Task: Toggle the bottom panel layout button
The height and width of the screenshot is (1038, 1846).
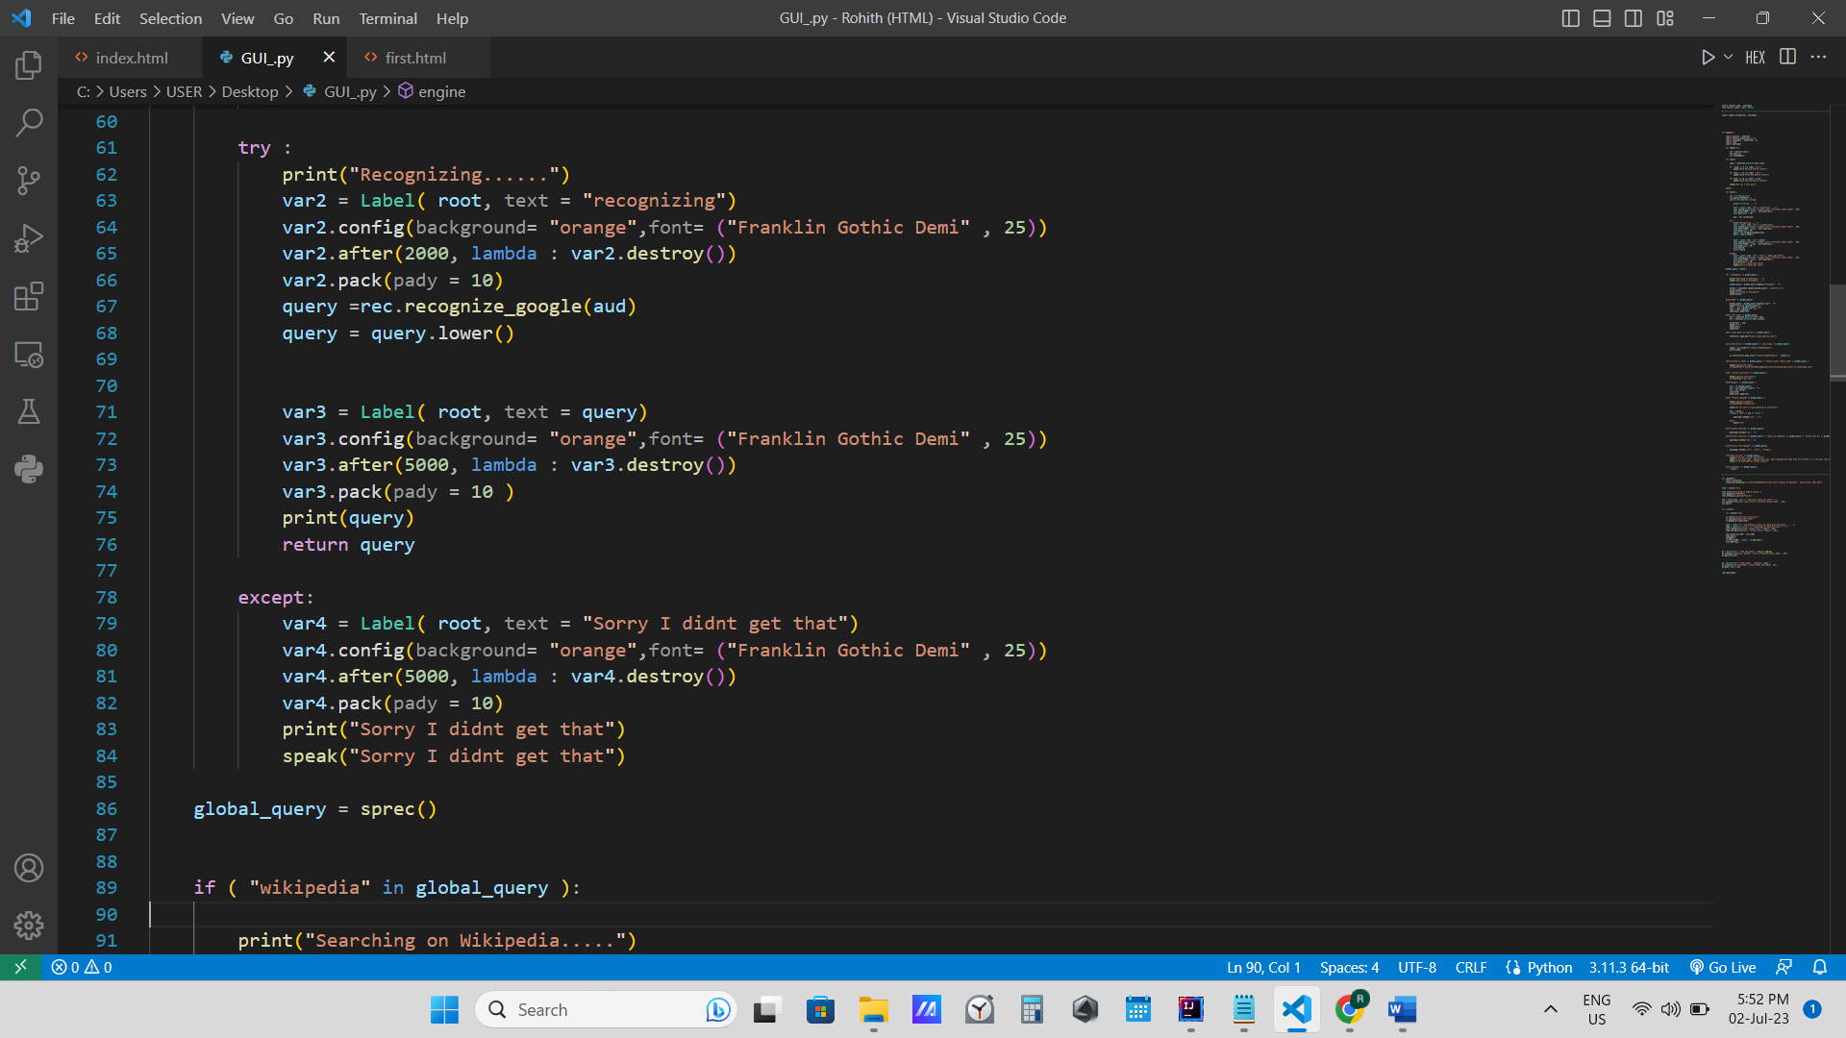Action: [1602, 18]
